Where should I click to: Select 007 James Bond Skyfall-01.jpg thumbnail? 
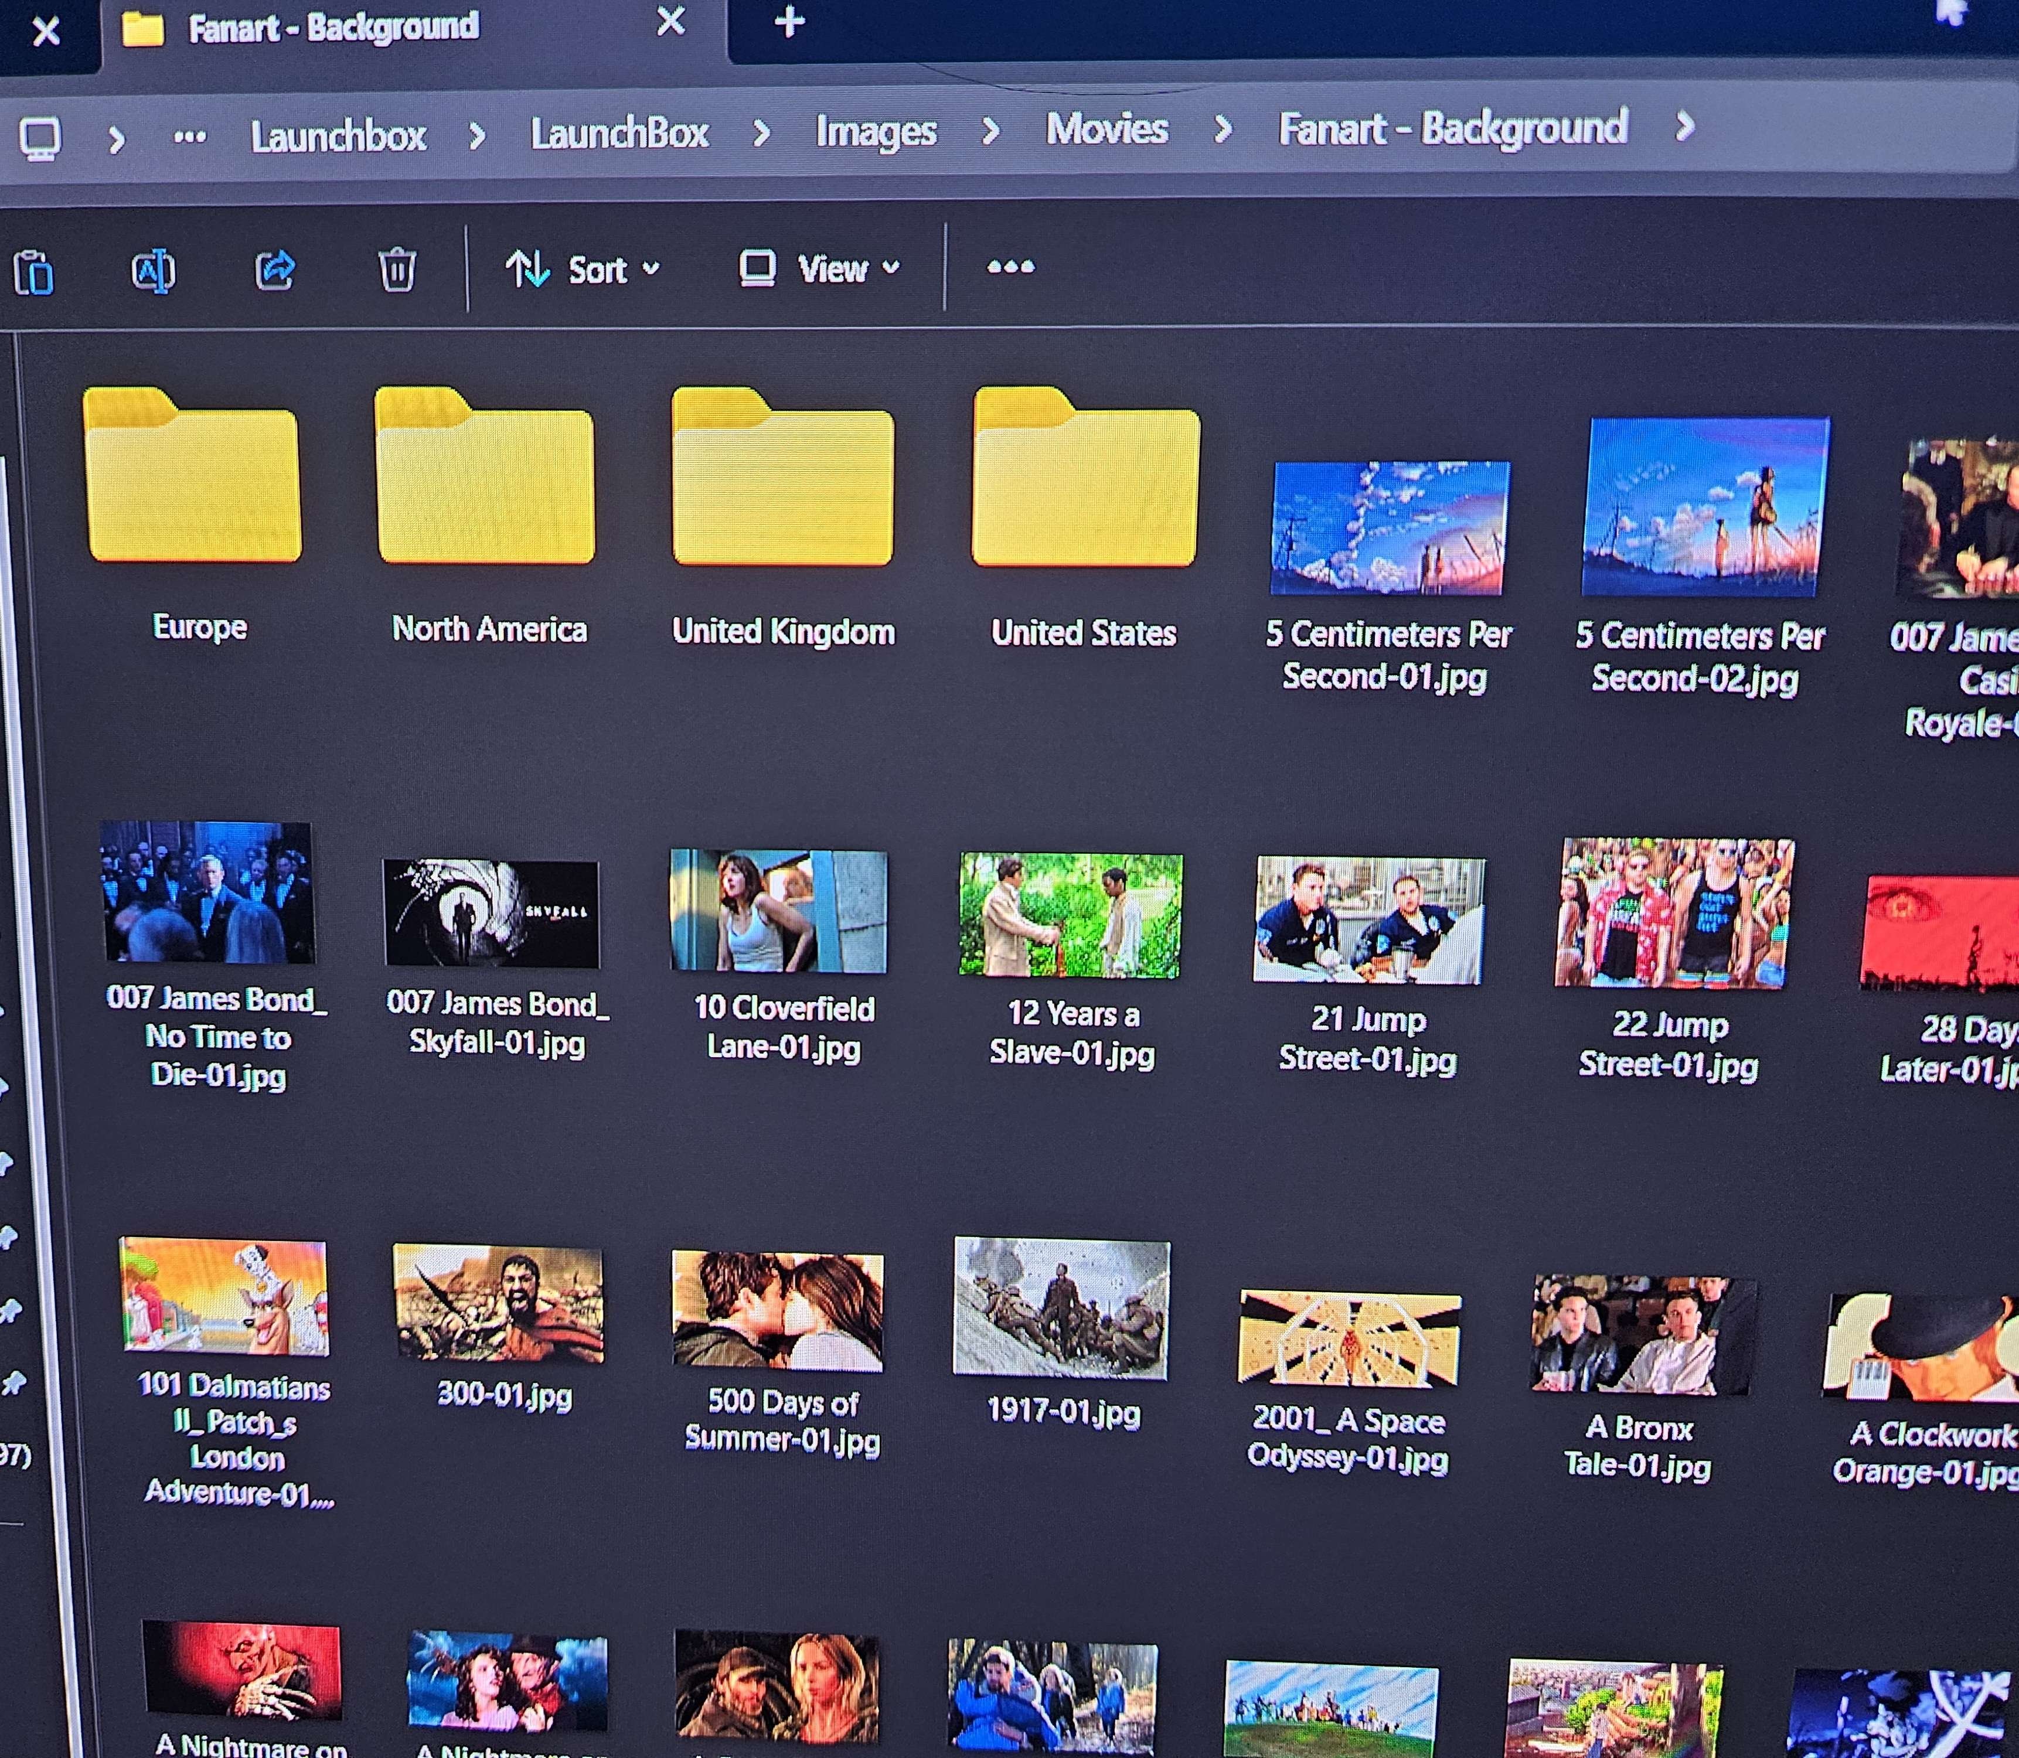pos(492,914)
